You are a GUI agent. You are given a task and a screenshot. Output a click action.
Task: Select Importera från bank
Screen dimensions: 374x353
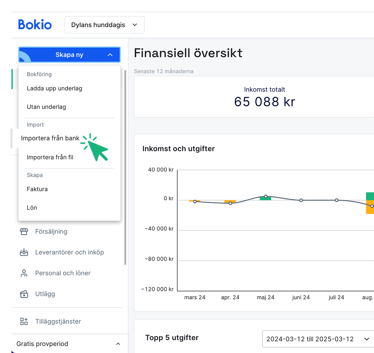[x=50, y=138]
